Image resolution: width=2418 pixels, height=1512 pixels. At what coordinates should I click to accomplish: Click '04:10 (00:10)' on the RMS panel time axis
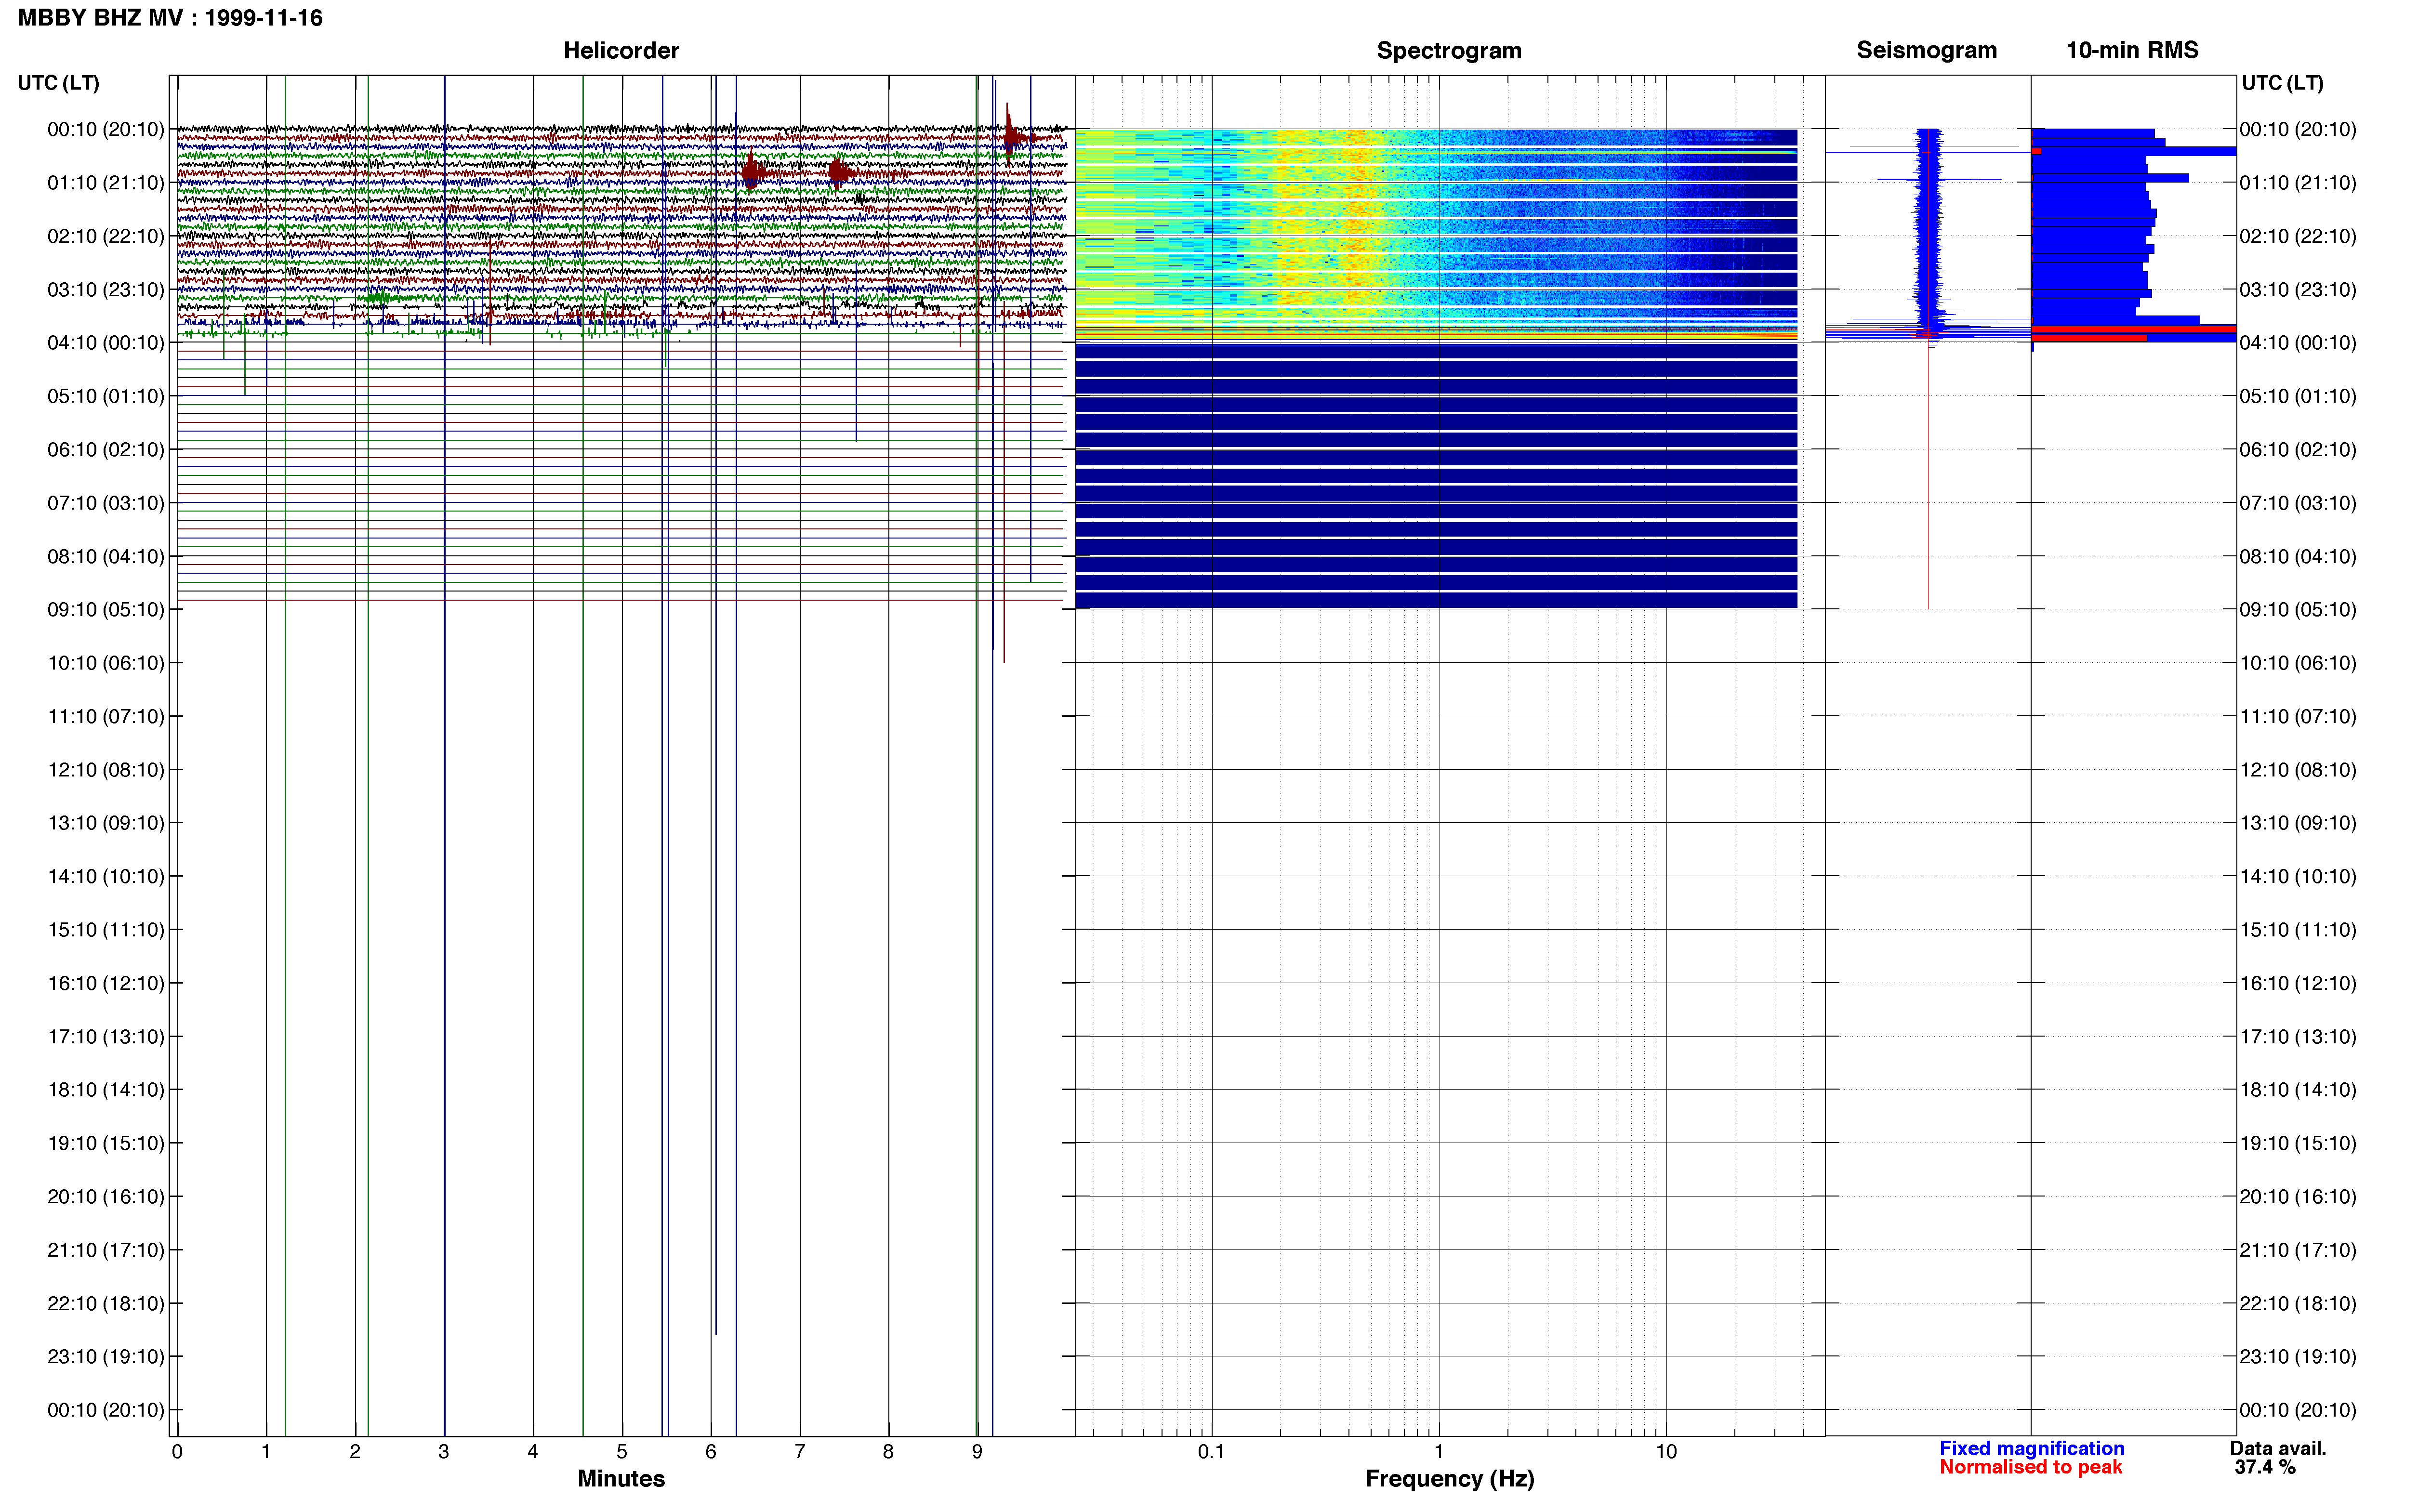coord(2298,343)
